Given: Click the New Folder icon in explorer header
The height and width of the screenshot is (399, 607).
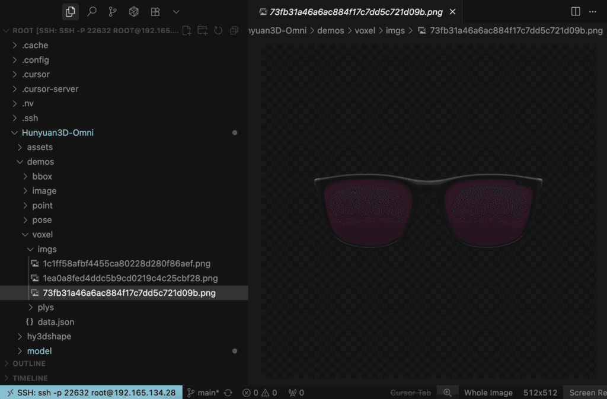Looking at the screenshot, I should (x=203, y=31).
